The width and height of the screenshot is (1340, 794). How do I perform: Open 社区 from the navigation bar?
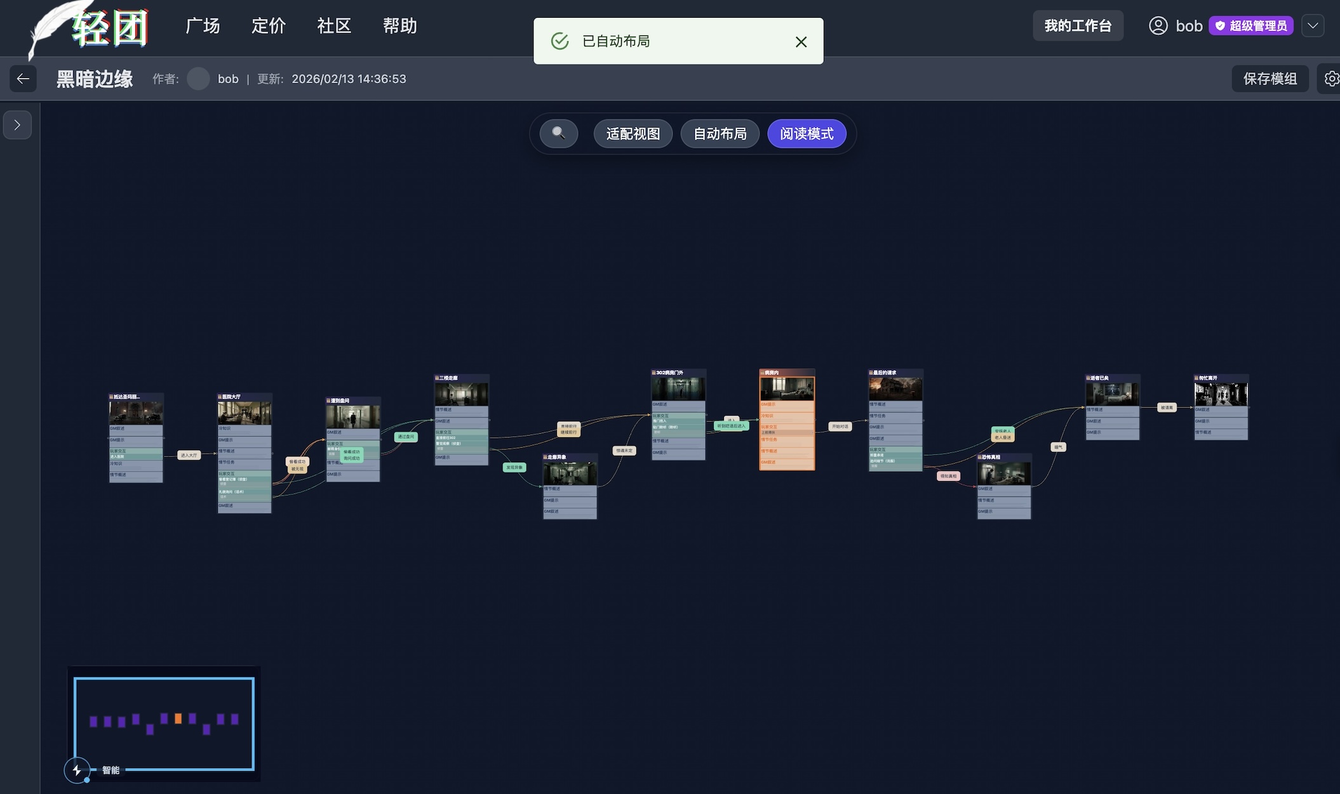click(x=334, y=26)
